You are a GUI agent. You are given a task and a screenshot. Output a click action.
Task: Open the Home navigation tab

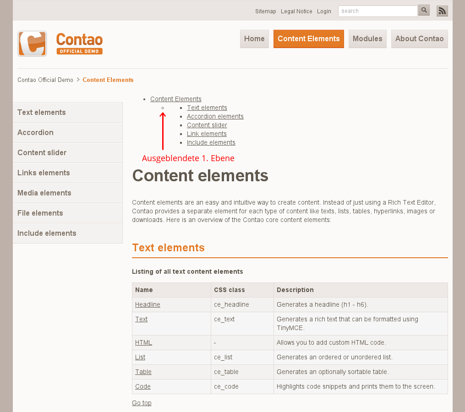(x=254, y=39)
